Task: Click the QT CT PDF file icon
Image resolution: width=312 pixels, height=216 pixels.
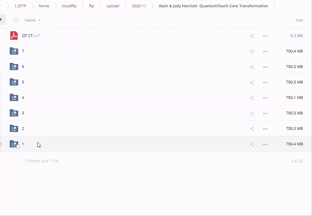Action: pyautogui.click(x=14, y=36)
